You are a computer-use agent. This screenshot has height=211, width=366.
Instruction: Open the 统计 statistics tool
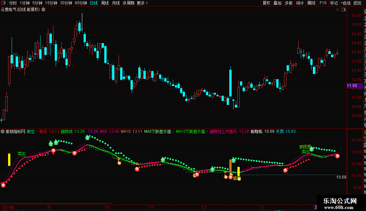point(300,3)
